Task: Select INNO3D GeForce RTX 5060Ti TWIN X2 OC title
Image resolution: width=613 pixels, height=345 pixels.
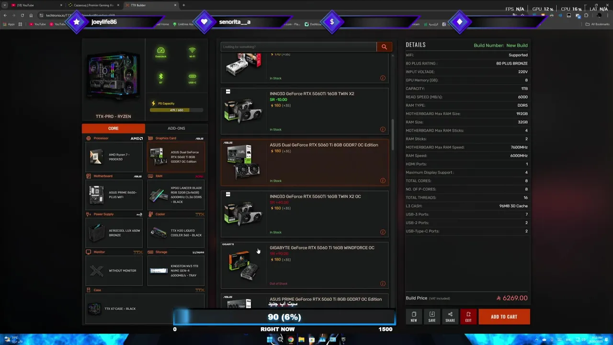Action: (315, 196)
